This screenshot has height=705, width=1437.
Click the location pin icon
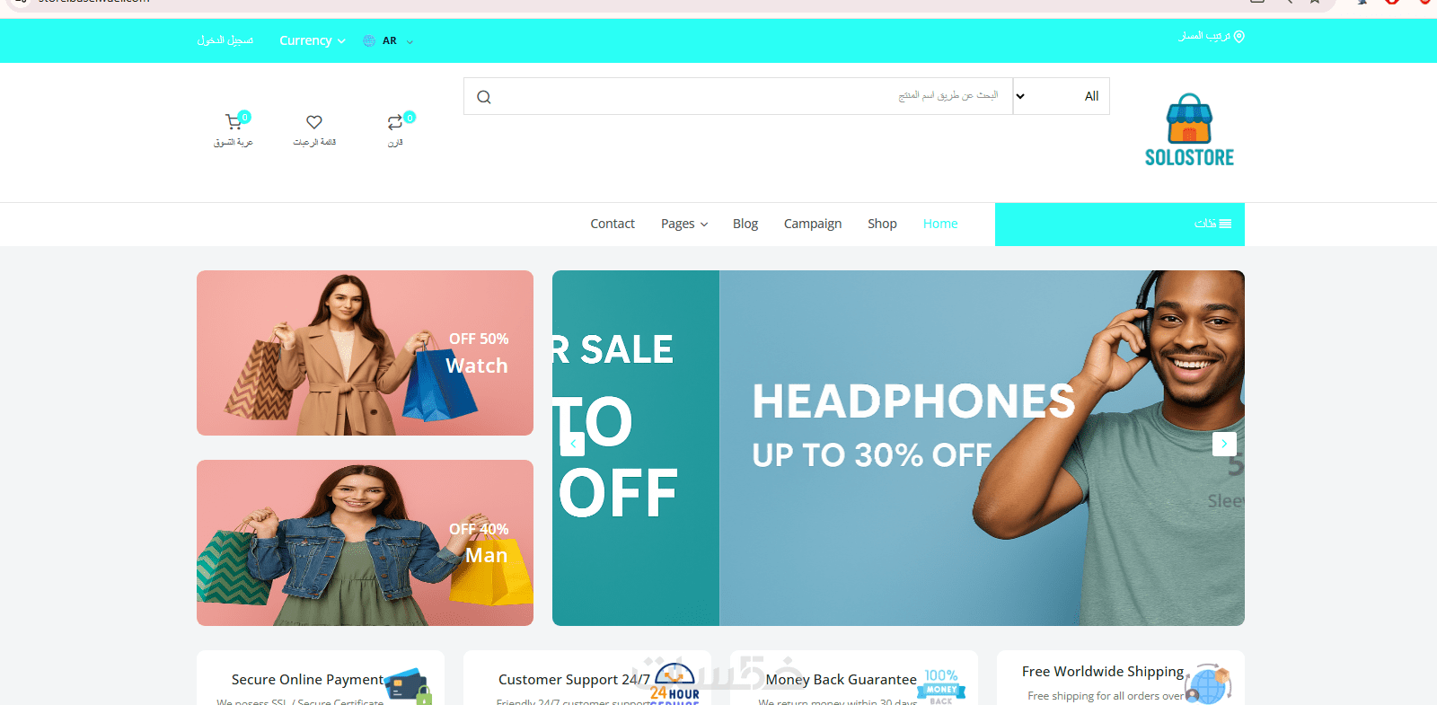point(1239,37)
